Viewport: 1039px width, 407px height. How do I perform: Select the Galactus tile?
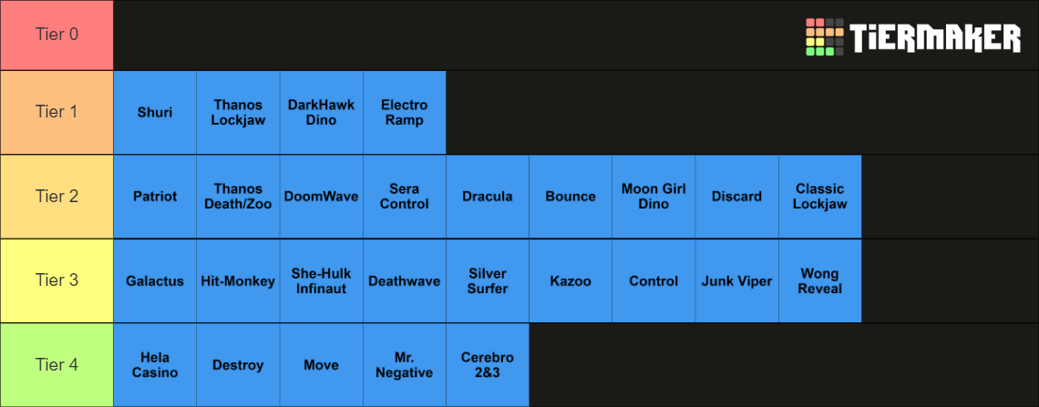(x=155, y=281)
